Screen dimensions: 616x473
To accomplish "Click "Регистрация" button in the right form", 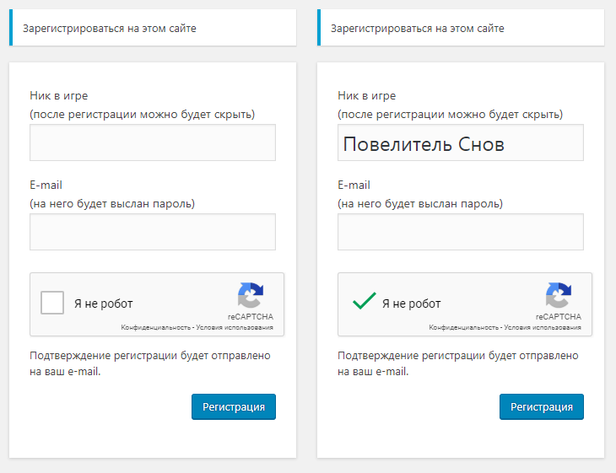I will [x=542, y=406].
